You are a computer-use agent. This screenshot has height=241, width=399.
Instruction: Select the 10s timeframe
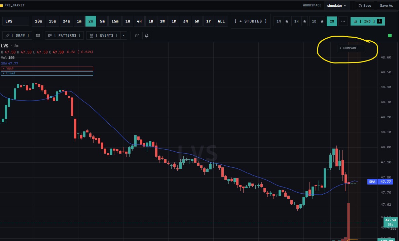click(39, 22)
